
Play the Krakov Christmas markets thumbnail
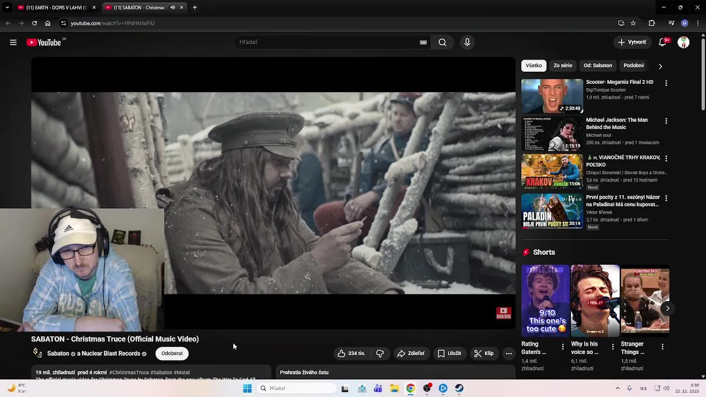552,171
